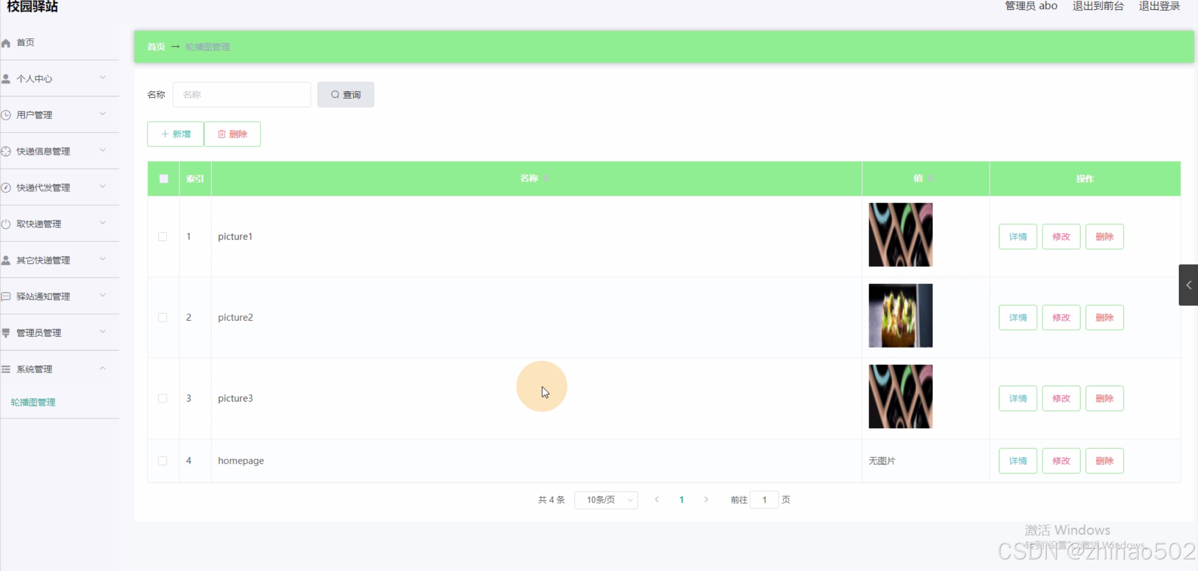The height and width of the screenshot is (571, 1198).
Task: Click 修改 button for picture1
Action: pyautogui.click(x=1061, y=236)
